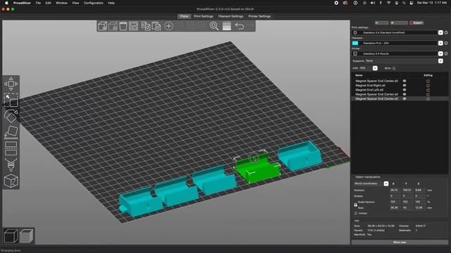451x253 pixels.
Task: Click the editing icon for Magnet End Right.stl
Action: point(428,86)
